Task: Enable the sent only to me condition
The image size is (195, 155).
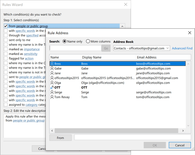Action: coord(6,40)
